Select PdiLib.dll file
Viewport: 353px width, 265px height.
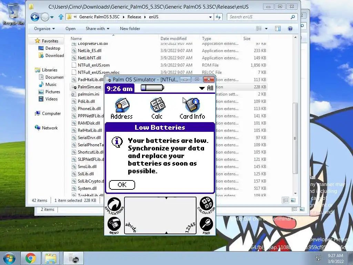86,101
